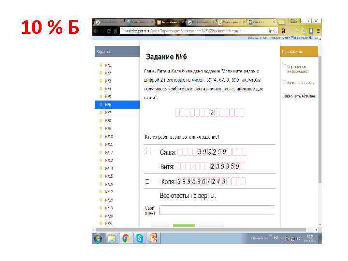This screenshot has width=348, height=261.
Task: Select the 'Все ответы не верны' option
Action: pos(188,196)
